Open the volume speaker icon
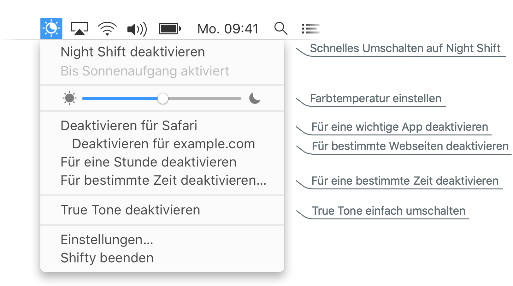The width and height of the screenshot is (513, 286). point(137,29)
